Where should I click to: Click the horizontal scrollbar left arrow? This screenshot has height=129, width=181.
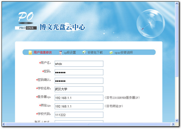click(x=4, y=124)
